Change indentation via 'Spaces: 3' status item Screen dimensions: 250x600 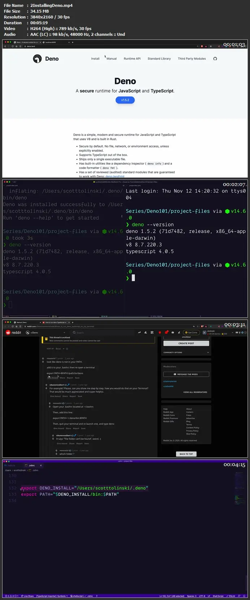pyautogui.click(x=191, y=596)
